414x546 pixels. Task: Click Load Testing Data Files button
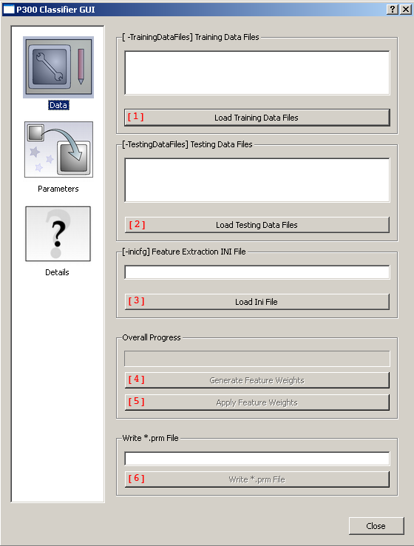257,225
